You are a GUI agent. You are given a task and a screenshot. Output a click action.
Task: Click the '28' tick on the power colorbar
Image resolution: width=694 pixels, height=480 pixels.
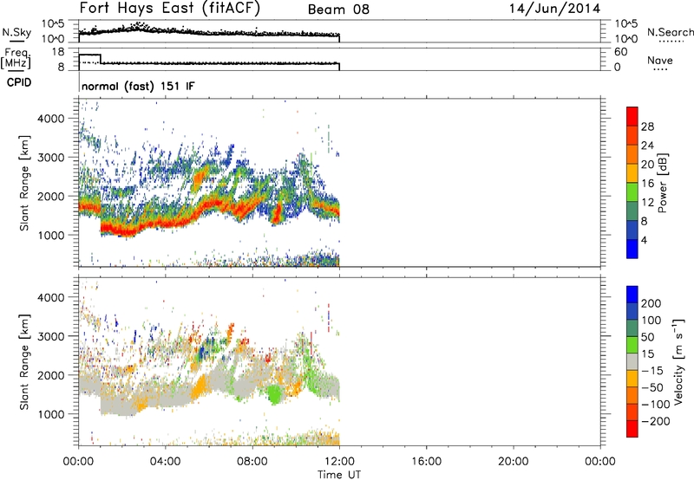pyautogui.click(x=647, y=126)
